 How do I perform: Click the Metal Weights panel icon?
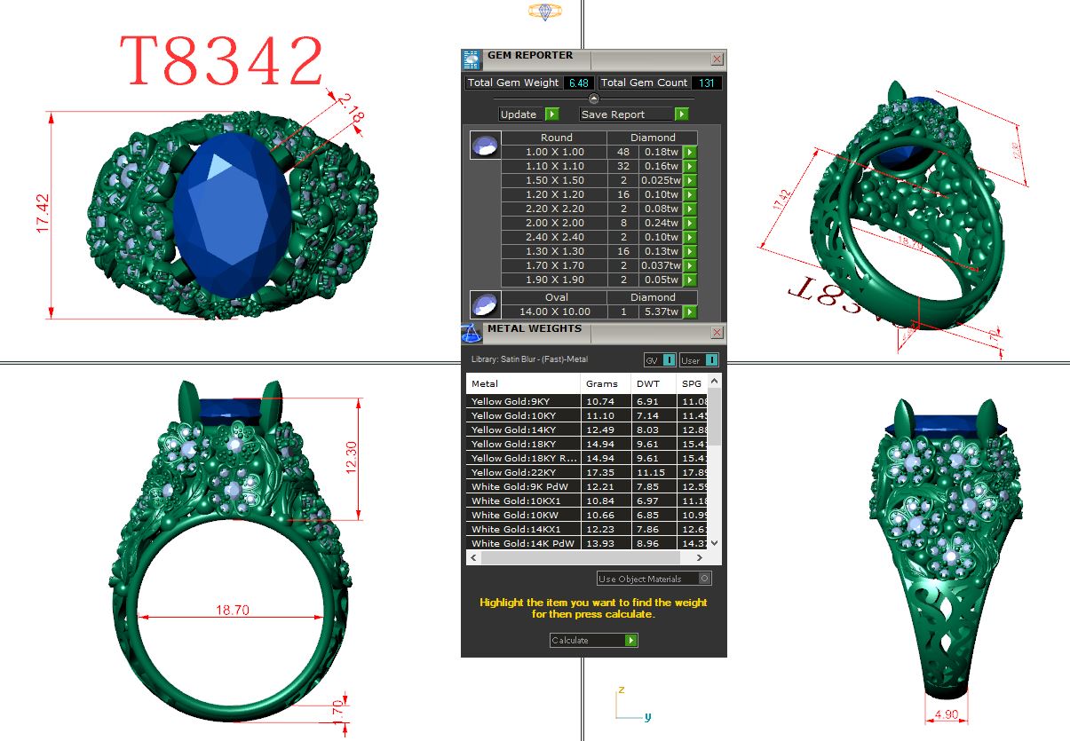point(472,333)
